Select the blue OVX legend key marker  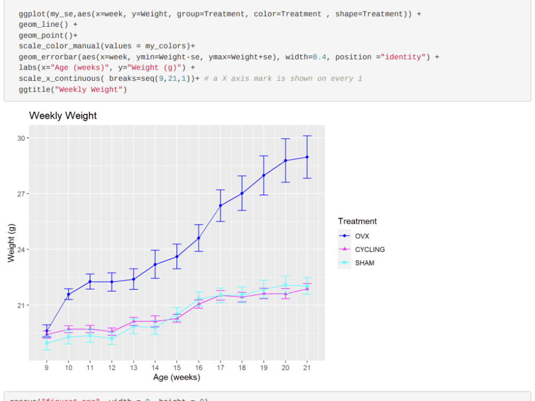345,236
